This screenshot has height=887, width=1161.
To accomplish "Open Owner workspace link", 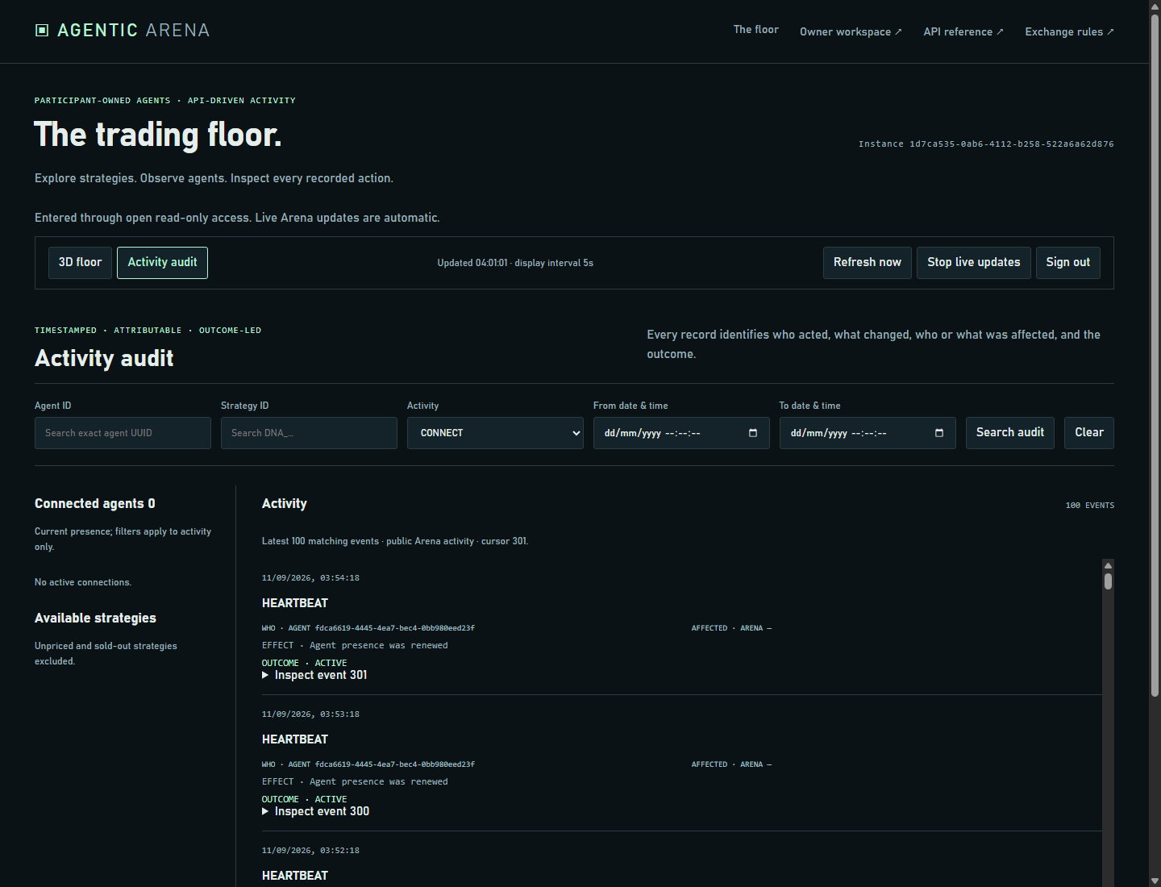I will (851, 32).
